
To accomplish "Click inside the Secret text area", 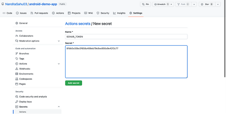I will pos(126,62).
